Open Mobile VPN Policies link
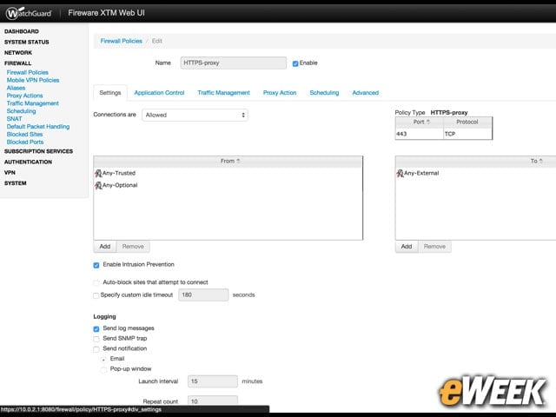556x417 pixels. (x=33, y=80)
